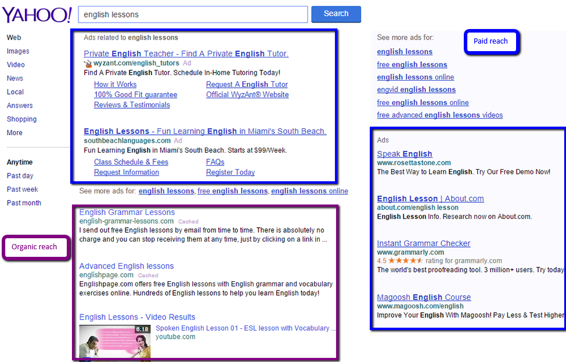Open English Lessons - Video Results heading
The height and width of the screenshot is (362, 566).
[137, 317]
